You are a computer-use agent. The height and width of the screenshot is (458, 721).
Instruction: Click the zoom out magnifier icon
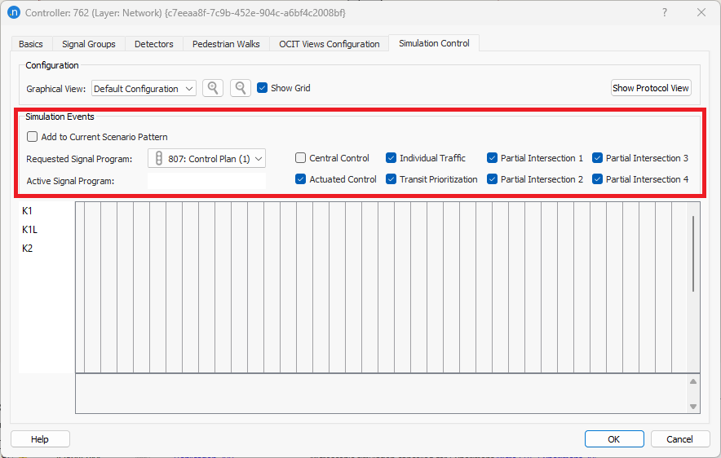(x=241, y=88)
